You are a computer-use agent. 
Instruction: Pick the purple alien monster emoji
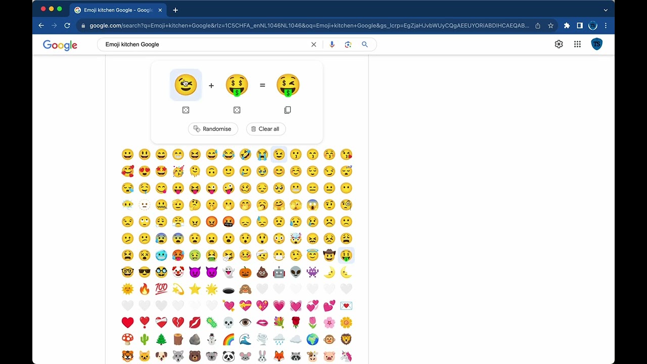point(312,272)
